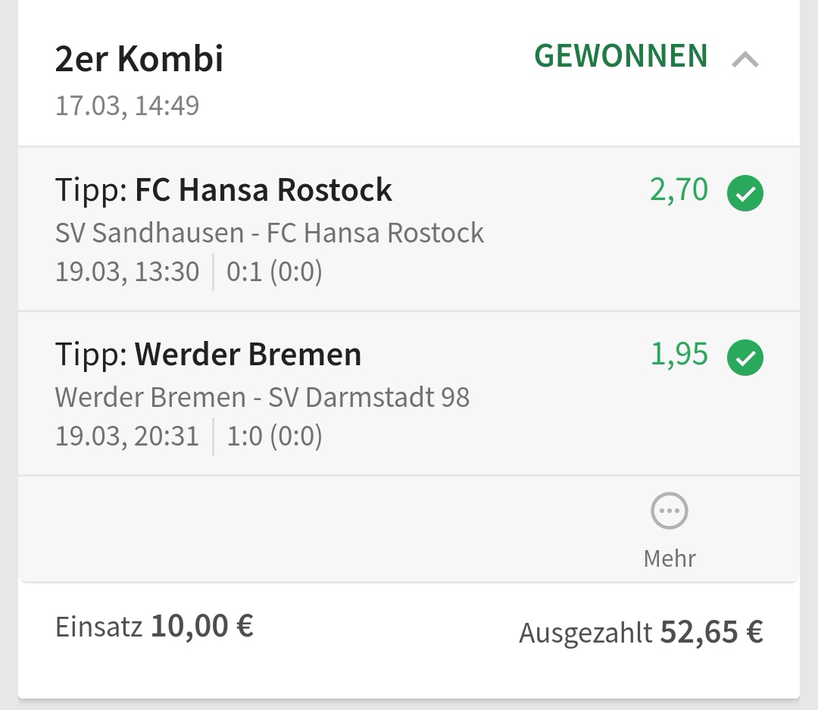Open the Tipp: FC Hansa Rostock entry

pos(223,190)
